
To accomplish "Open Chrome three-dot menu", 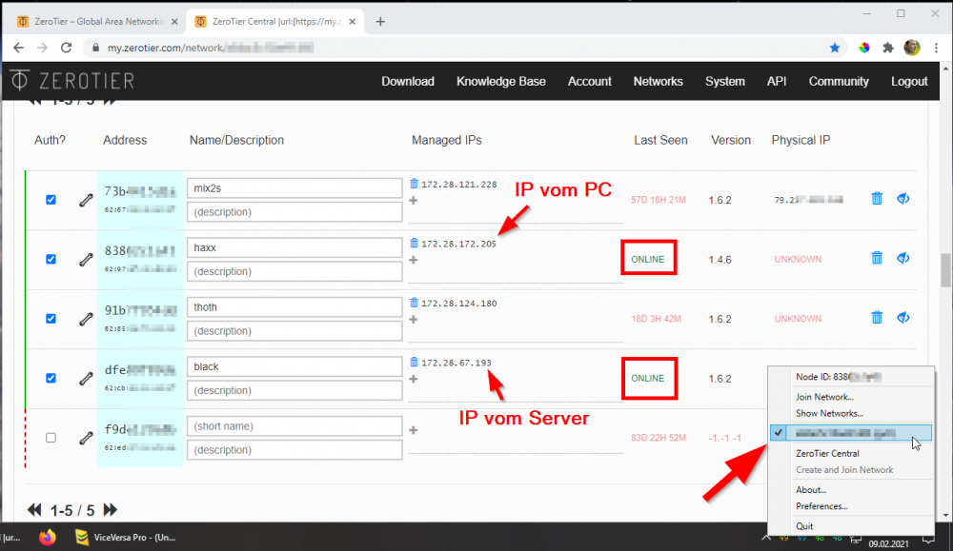I will pos(936,48).
